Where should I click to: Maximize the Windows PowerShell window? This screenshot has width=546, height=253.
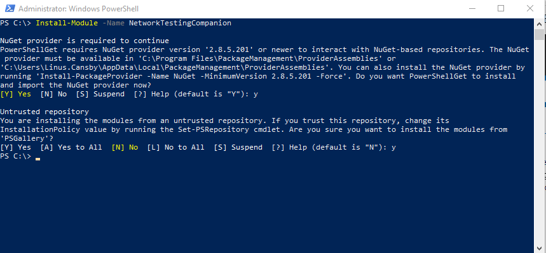501,9
